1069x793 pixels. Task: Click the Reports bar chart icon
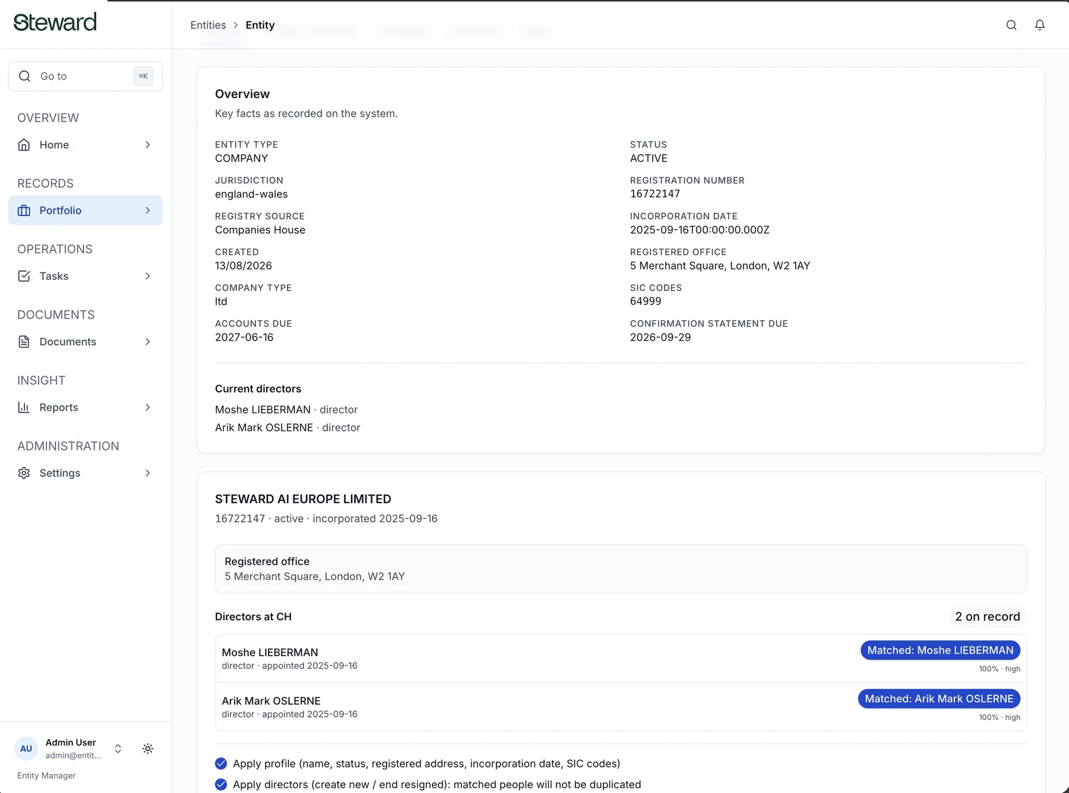24,407
